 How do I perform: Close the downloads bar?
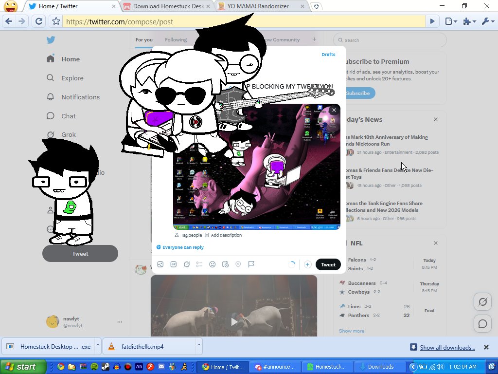(x=486, y=347)
